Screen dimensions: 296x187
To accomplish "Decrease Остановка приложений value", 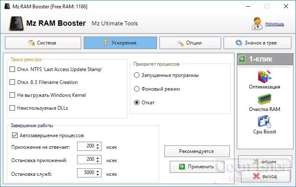I will click(97, 161).
